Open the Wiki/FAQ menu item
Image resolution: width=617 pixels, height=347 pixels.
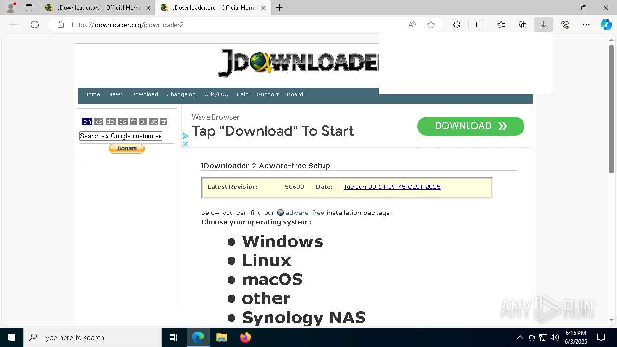click(x=216, y=94)
